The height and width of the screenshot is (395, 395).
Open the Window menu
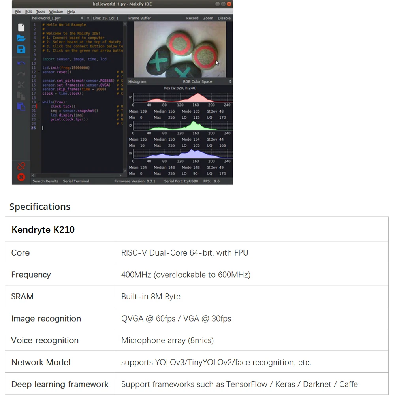point(56,11)
